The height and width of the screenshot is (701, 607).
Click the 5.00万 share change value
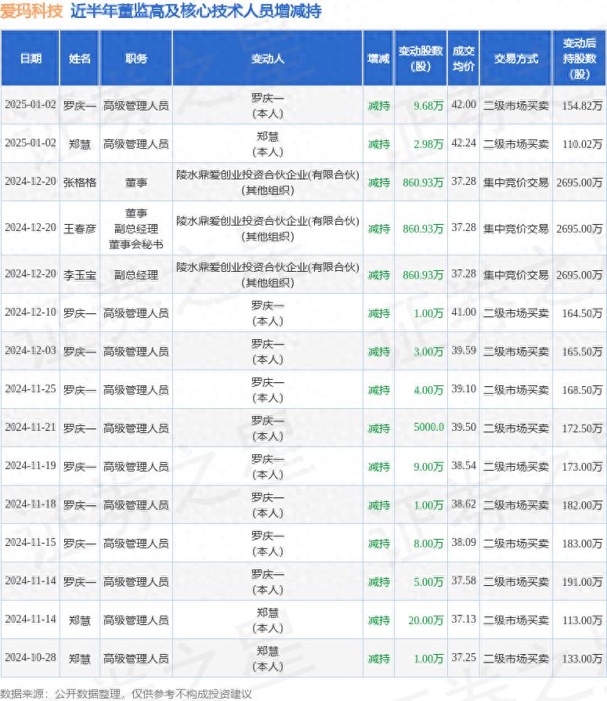tap(428, 582)
